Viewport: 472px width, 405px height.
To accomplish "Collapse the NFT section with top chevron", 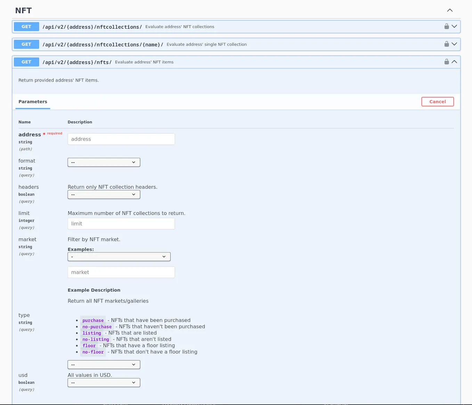I will (x=450, y=10).
